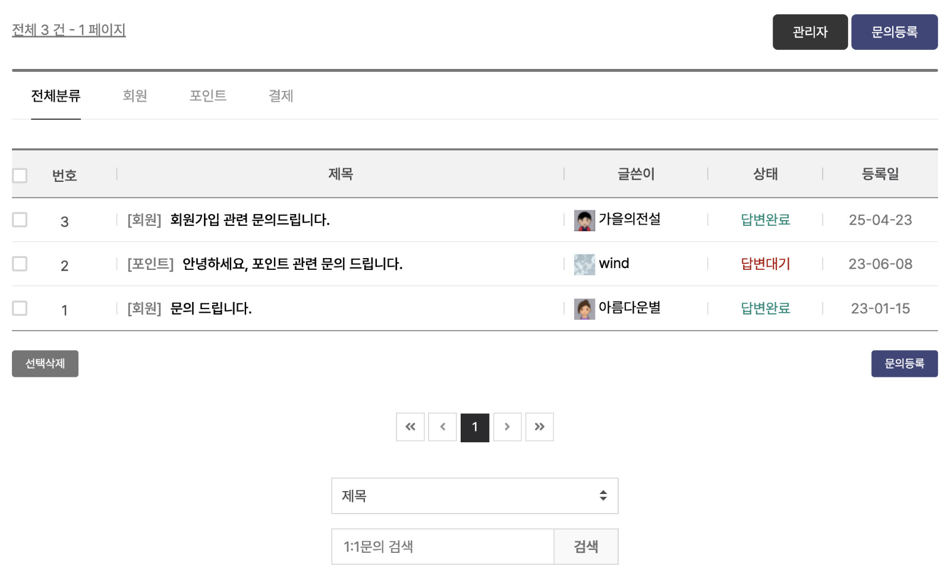Switch to the 포인트 category tab
Screen dimensions: 951x582
click(x=208, y=96)
